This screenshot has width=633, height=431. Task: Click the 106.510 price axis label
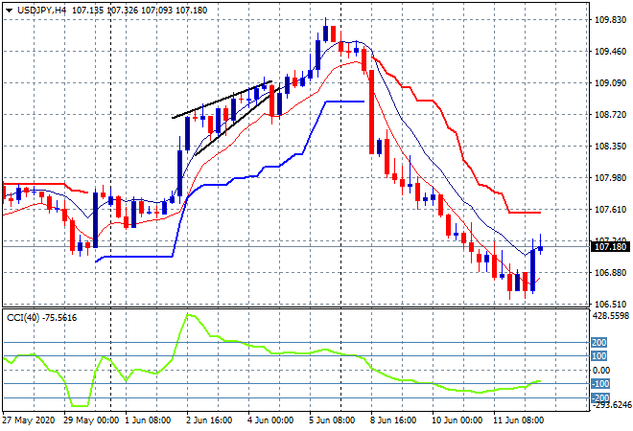pyautogui.click(x=608, y=304)
